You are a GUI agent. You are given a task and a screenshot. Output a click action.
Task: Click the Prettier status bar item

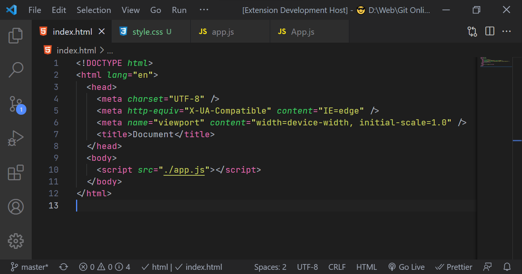tap(454, 267)
